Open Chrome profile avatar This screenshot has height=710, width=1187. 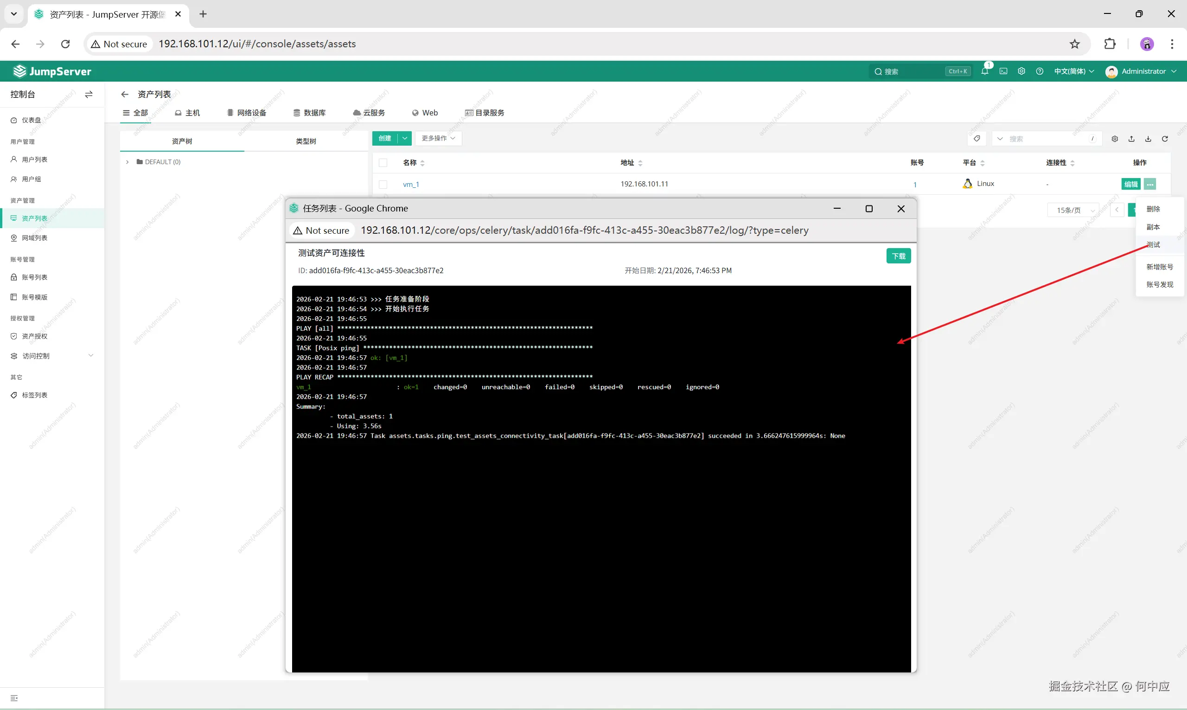click(1147, 44)
